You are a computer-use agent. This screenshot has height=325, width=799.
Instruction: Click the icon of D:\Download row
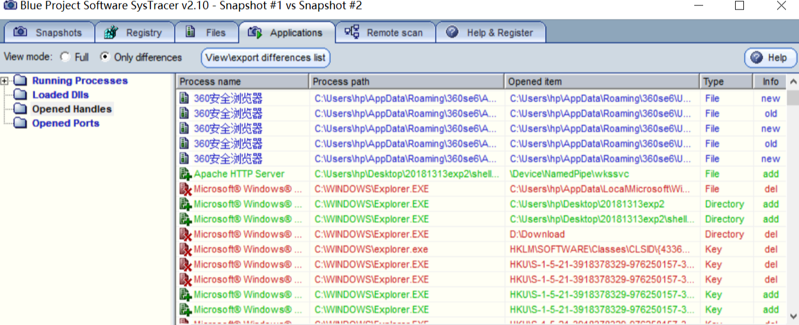185,234
